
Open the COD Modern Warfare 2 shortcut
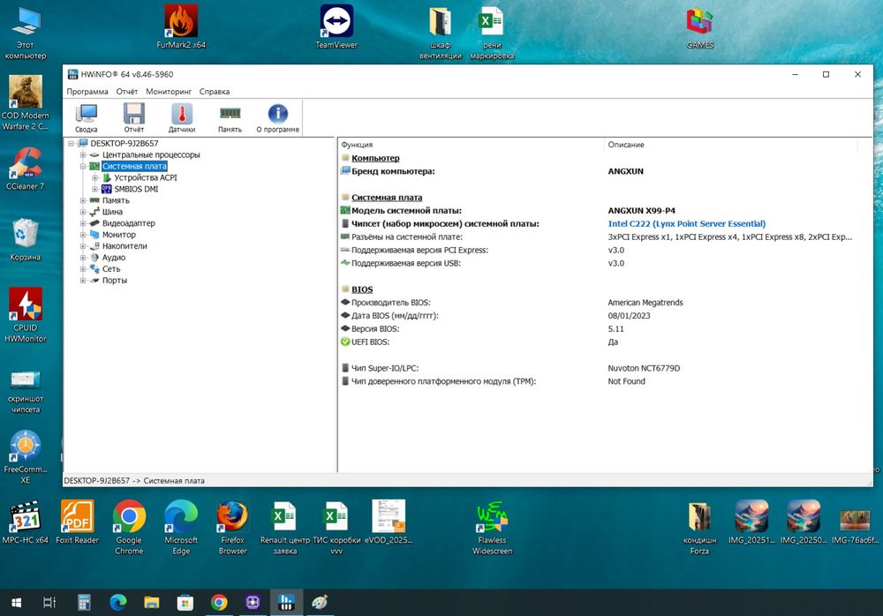click(x=26, y=103)
